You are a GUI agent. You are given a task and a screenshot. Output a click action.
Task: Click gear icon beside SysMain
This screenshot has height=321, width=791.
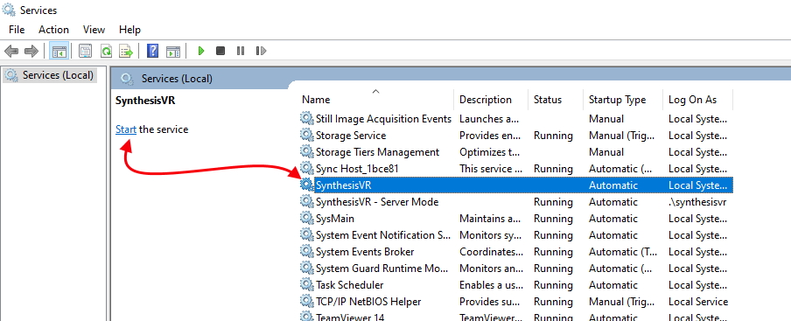point(307,218)
